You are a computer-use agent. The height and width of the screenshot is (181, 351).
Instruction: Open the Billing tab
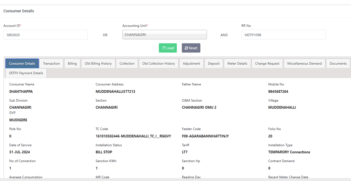coord(72,64)
